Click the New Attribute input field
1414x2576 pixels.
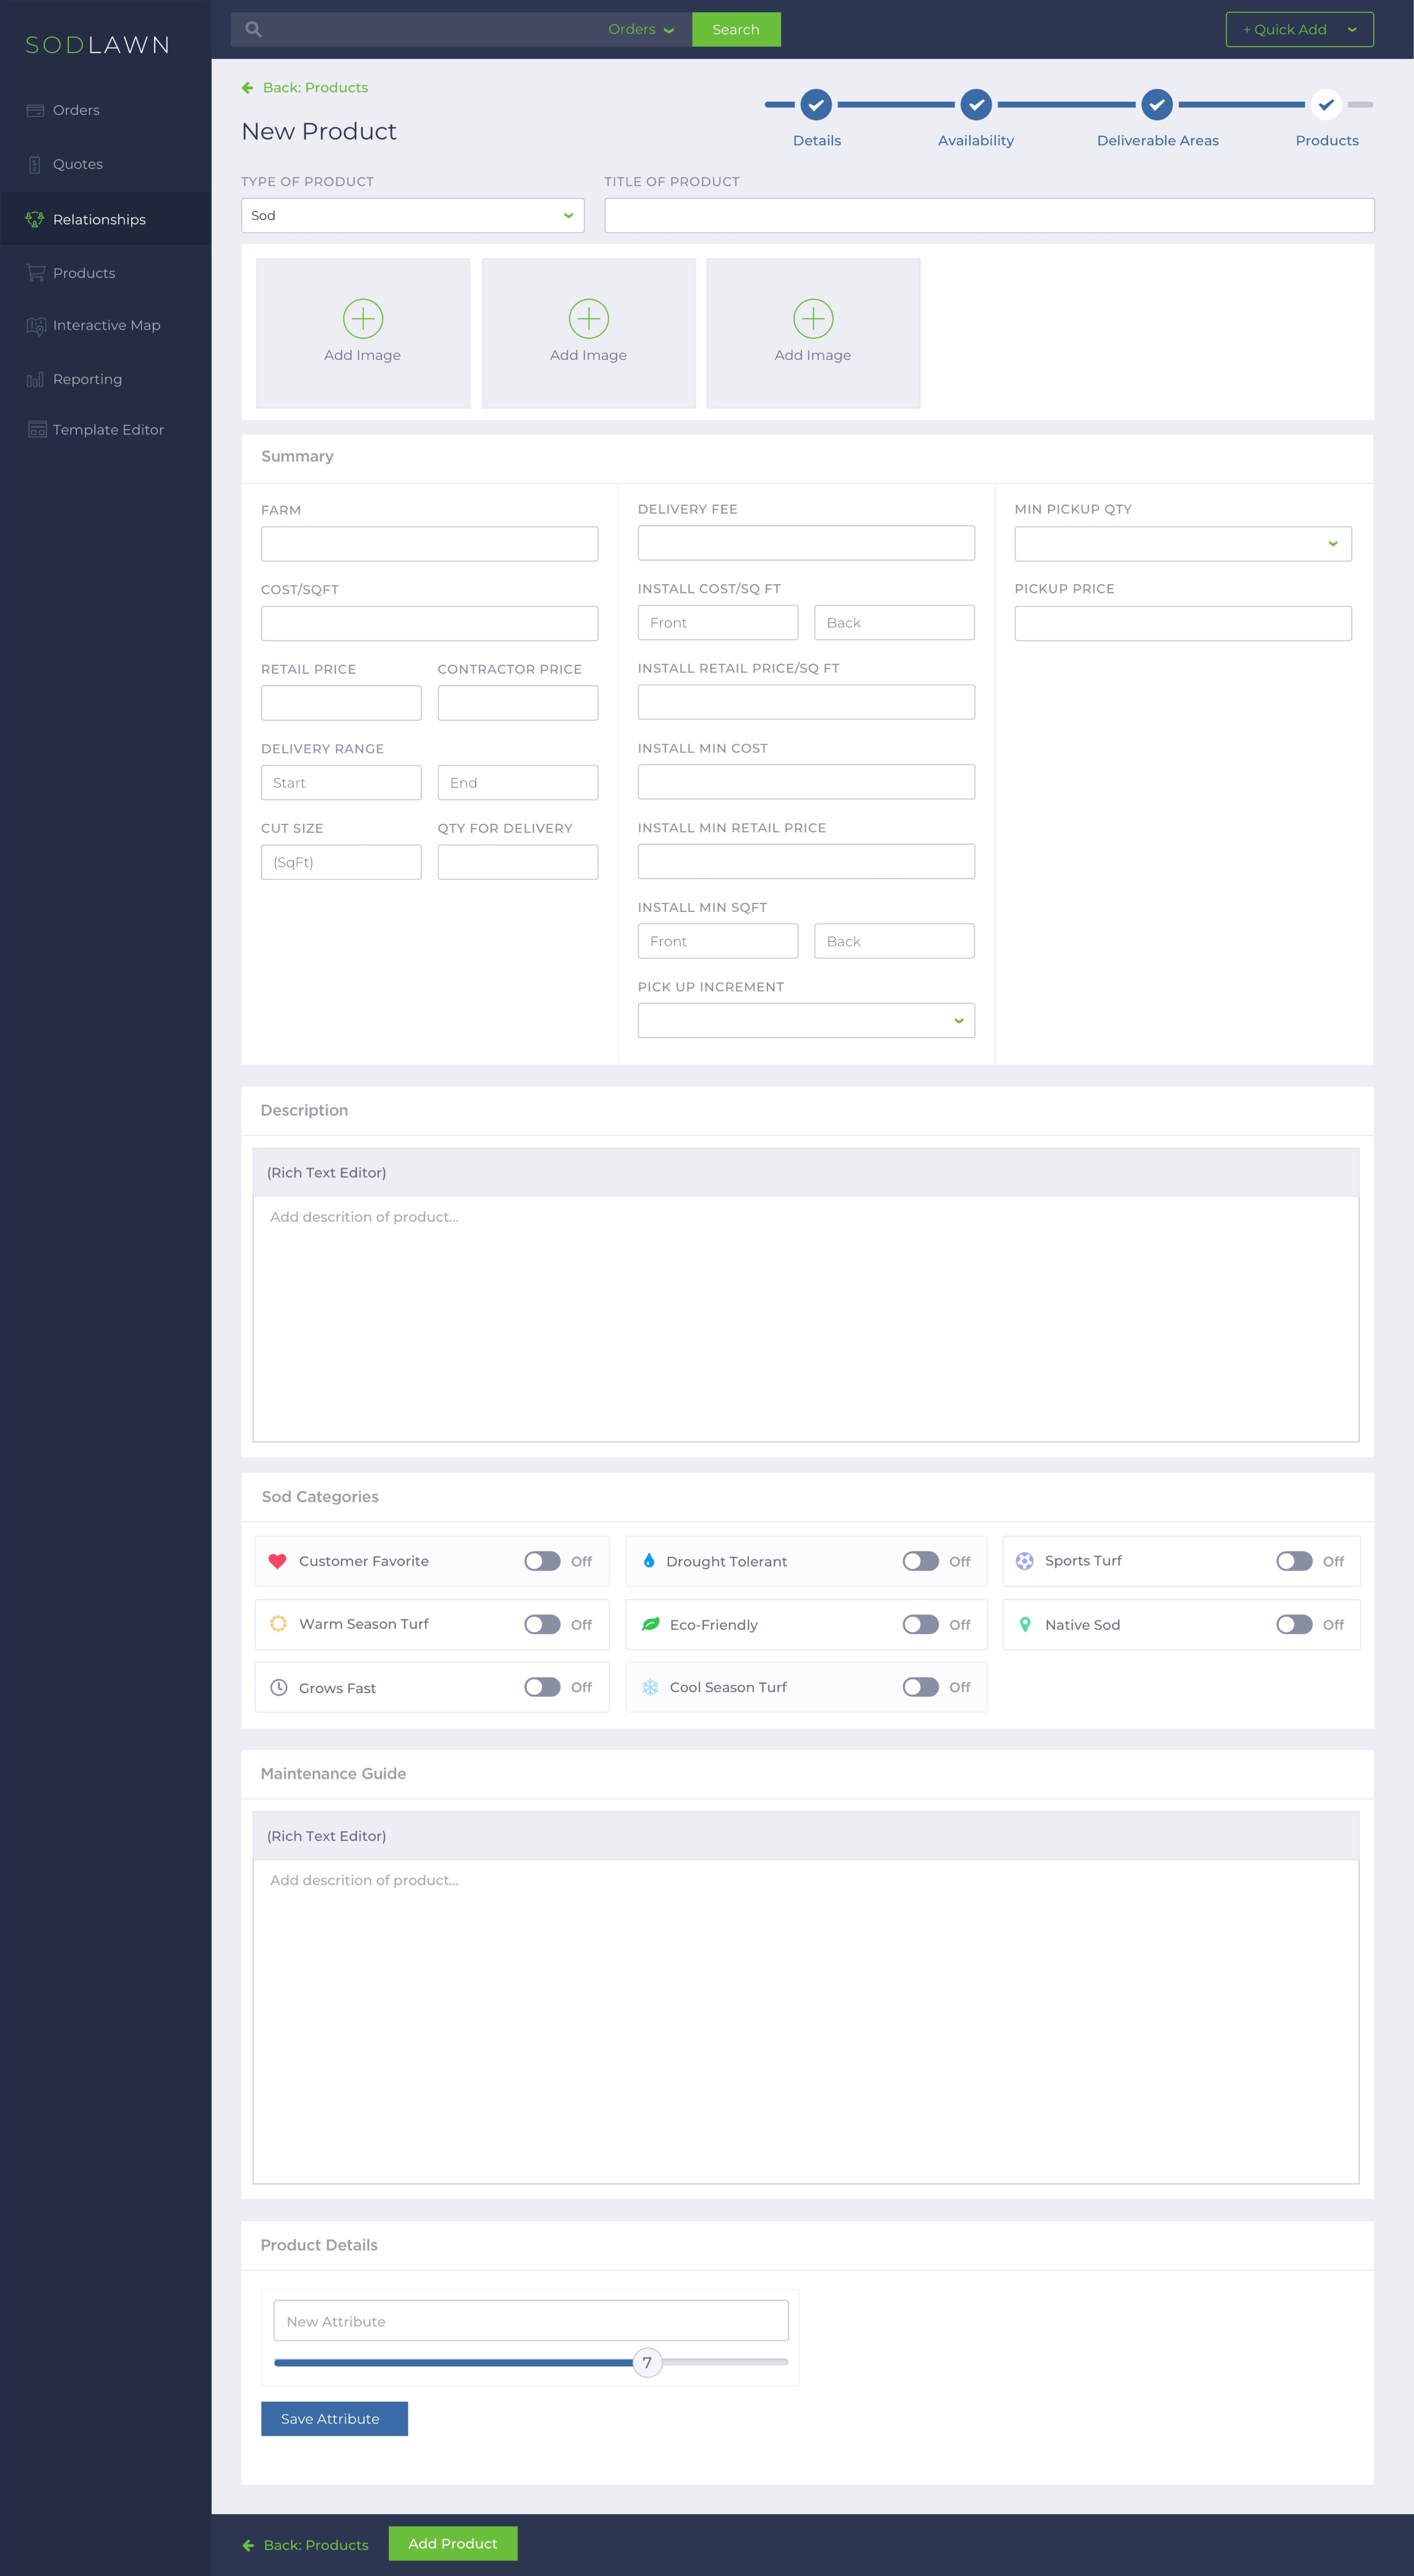531,2320
